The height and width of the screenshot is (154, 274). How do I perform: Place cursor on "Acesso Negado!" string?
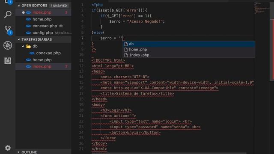pos(145,21)
